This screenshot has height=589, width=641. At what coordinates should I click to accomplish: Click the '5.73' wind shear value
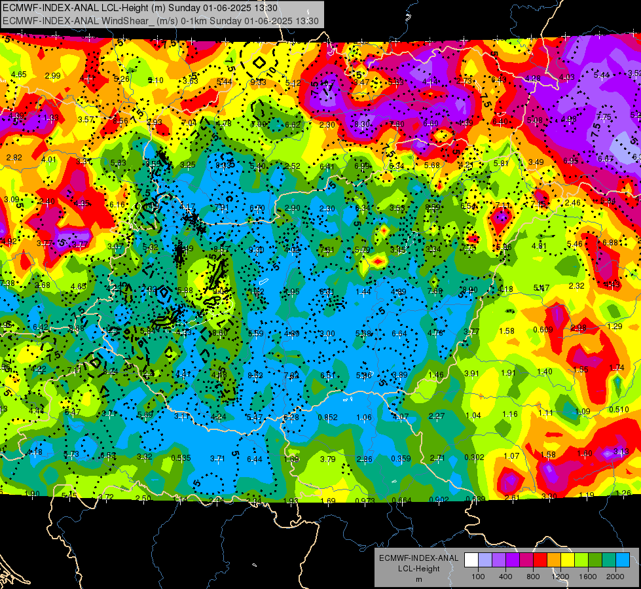tap(71, 454)
